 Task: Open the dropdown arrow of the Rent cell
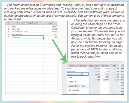click(87, 68)
